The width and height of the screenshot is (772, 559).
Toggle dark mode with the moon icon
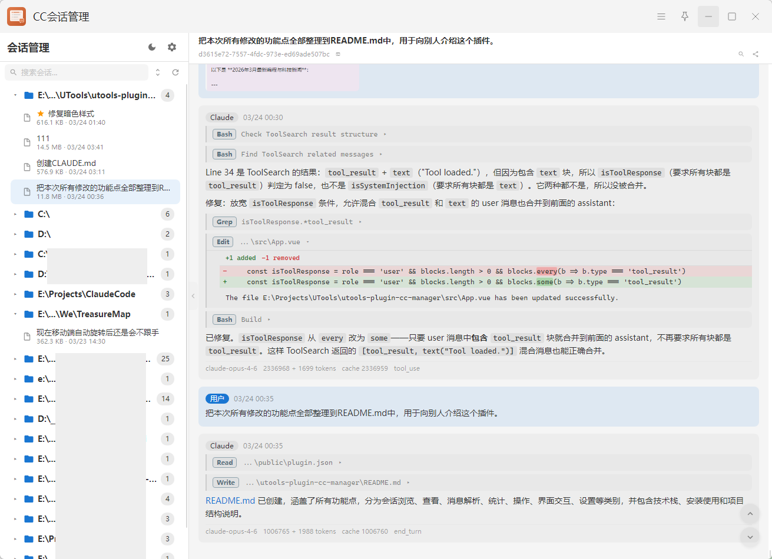point(152,47)
